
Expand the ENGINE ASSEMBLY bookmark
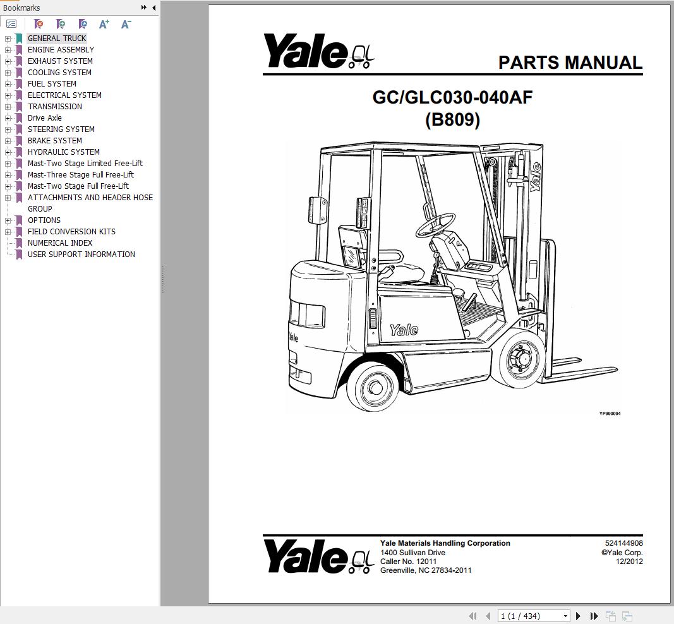point(6,49)
